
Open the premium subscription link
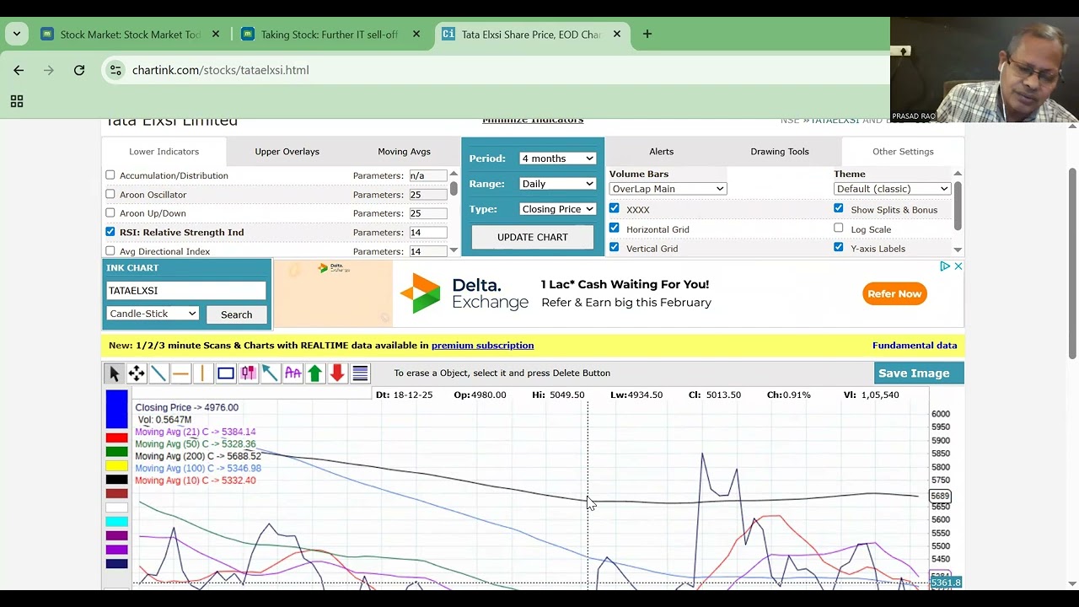coord(482,346)
